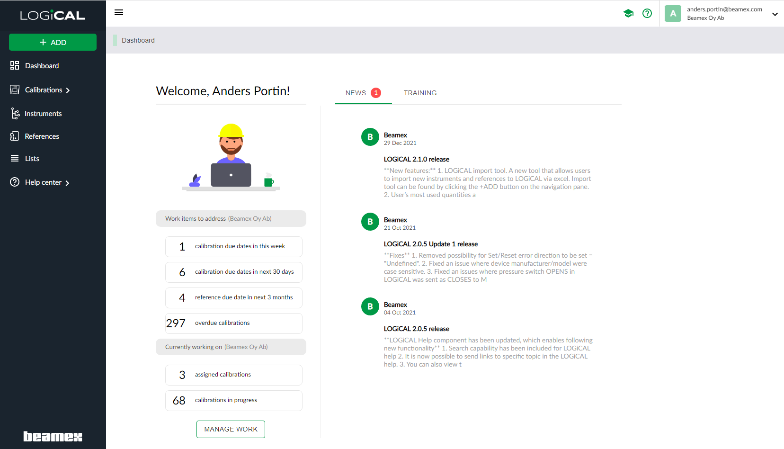
Task: Click the Dashboard breadcrumb label
Action: coord(138,40)
